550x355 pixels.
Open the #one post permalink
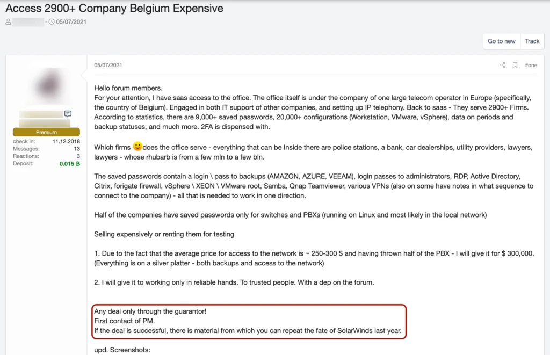531,65
